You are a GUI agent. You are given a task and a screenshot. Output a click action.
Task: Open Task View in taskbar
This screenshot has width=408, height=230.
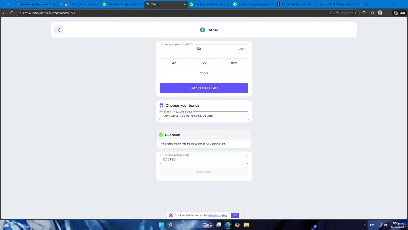tap(219, 225)
